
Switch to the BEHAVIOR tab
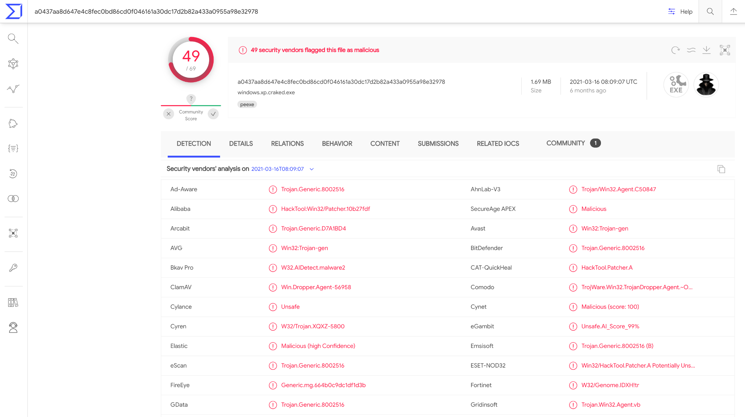point(337,144)
